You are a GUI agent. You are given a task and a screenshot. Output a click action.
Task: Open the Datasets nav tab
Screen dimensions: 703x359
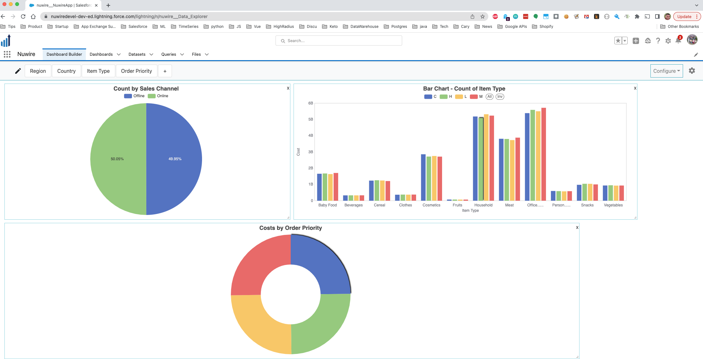tap(137, 54)
